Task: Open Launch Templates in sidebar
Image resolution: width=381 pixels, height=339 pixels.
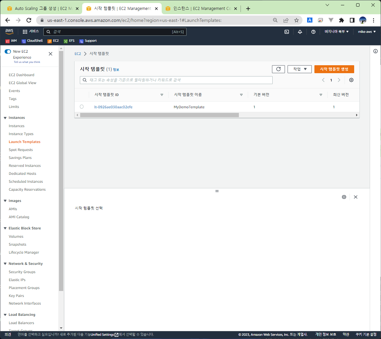Action: tap(25, 142)
